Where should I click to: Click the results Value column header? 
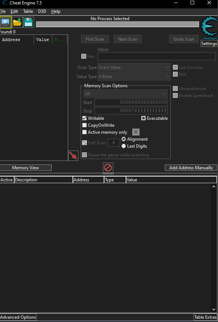click(x=43, y=40)
